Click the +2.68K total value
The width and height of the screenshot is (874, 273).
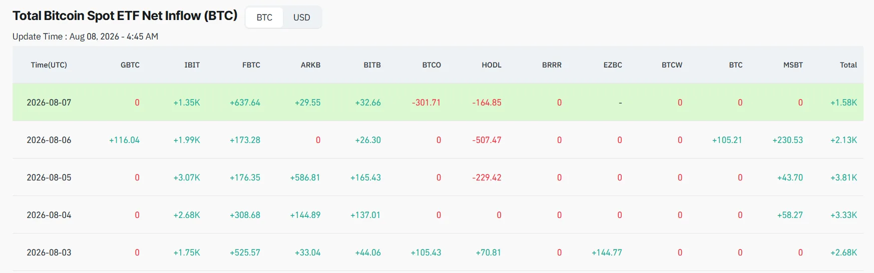[x=843, y=252]
